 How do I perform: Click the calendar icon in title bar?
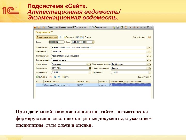pyautogui.click(x=126, y=27)
